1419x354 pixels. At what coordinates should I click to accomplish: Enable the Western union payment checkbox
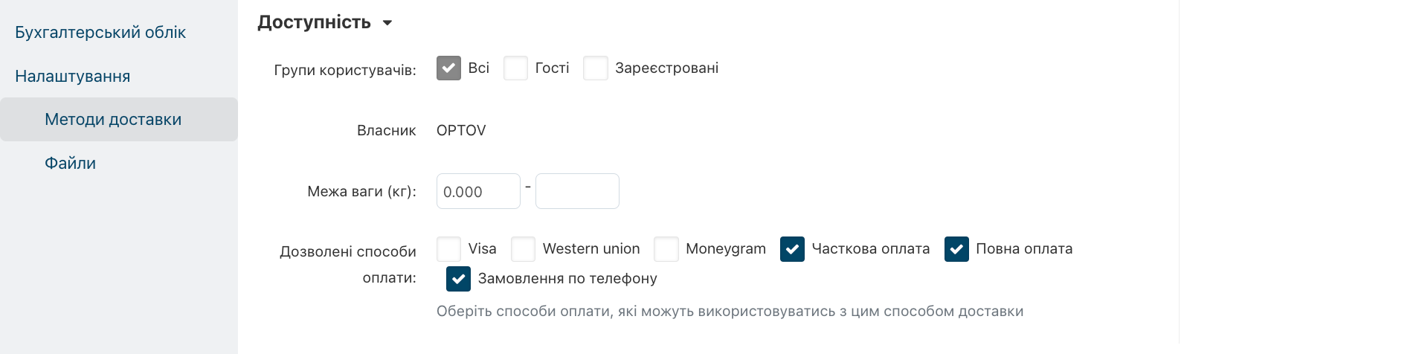click(523, 249)
